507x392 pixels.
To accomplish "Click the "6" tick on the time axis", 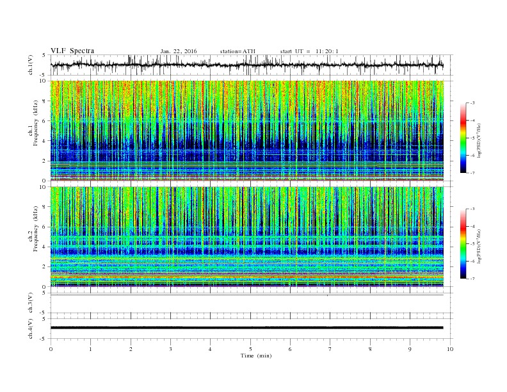I will point(291,349).
